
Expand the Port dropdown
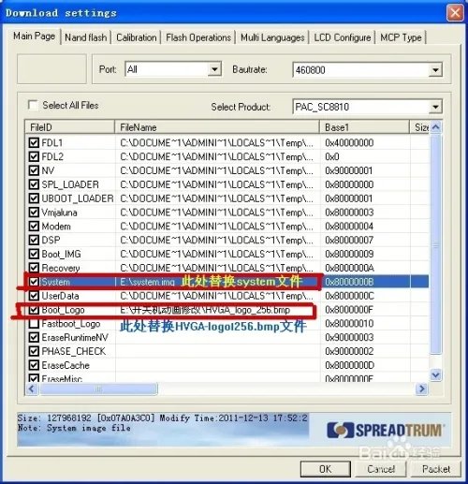[214, 69]
